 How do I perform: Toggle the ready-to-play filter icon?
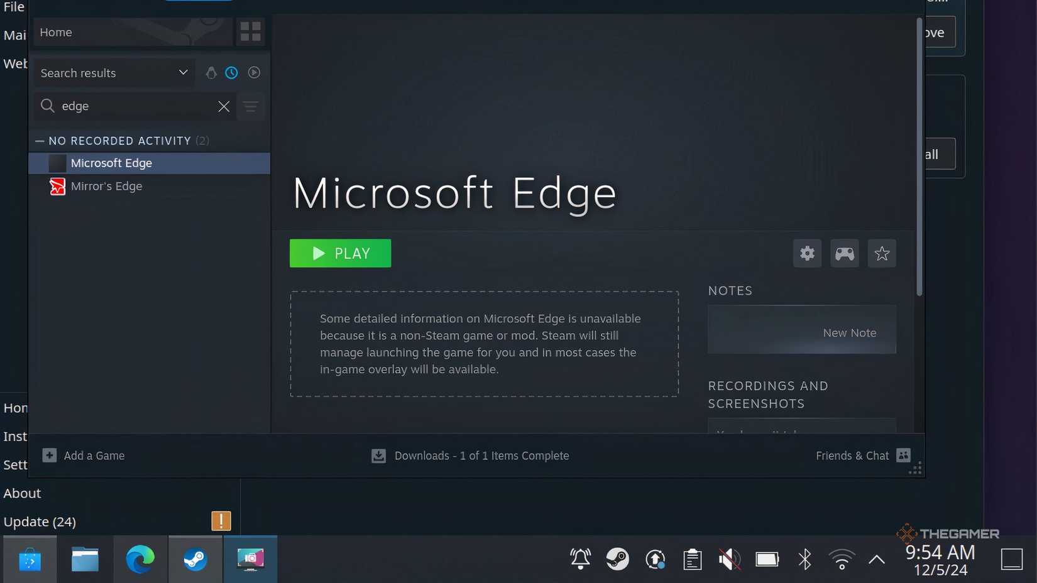(254, 73)
